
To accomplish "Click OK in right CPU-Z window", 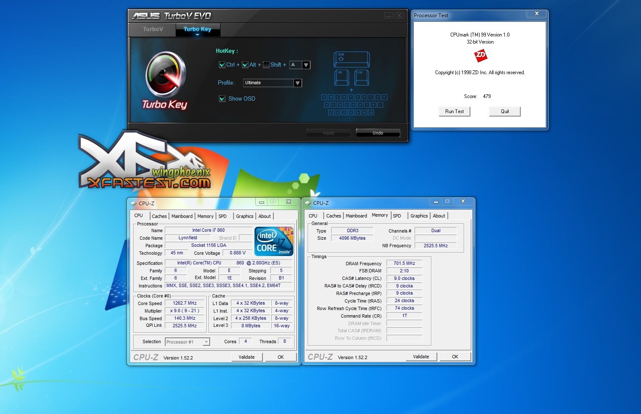I will [455, 357].
